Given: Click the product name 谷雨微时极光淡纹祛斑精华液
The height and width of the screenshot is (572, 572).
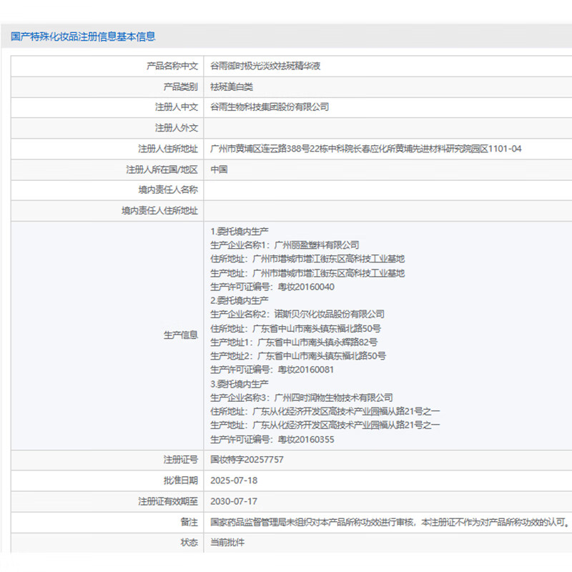Looking at the screenshot, I should coord(265,66).
